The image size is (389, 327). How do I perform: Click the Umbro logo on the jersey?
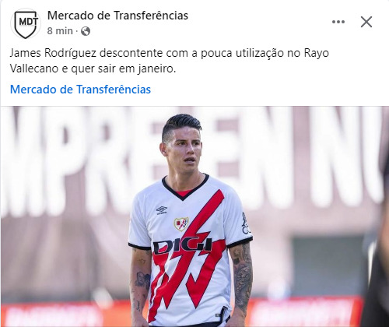coord(162,210)
